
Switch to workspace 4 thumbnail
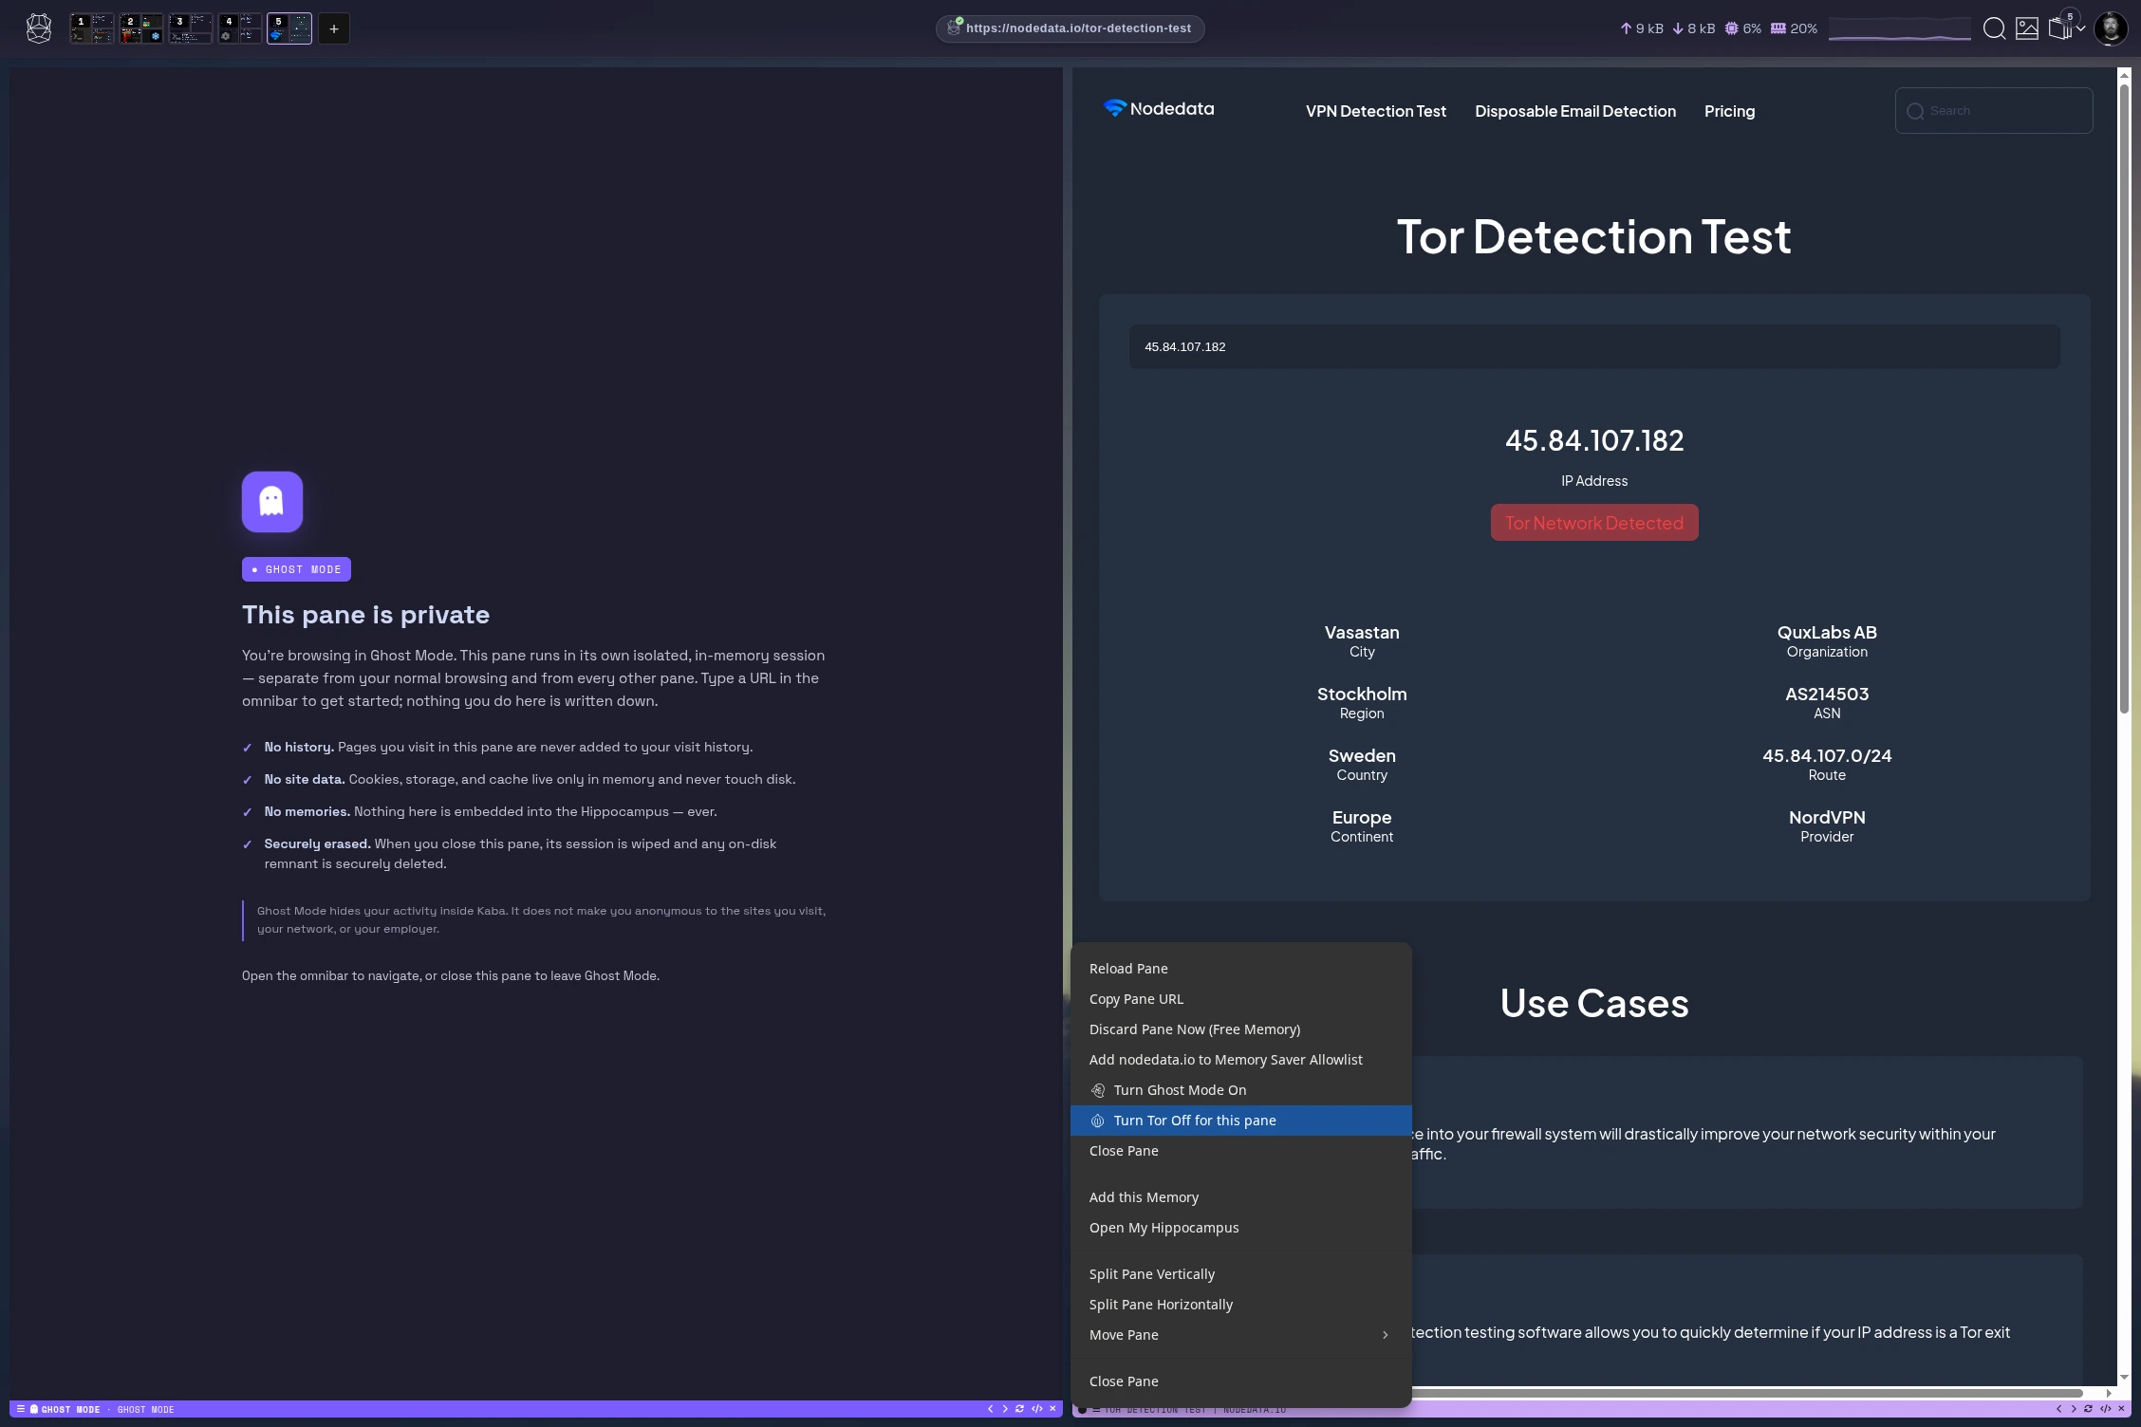240,28
